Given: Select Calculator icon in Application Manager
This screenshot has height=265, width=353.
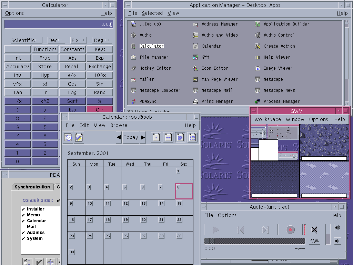Looking at the screenshot, I should point(133,46).
